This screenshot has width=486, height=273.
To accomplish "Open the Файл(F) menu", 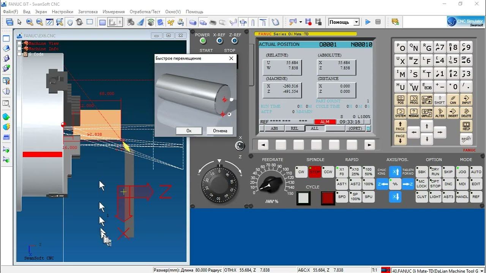I will pos(10,12).
